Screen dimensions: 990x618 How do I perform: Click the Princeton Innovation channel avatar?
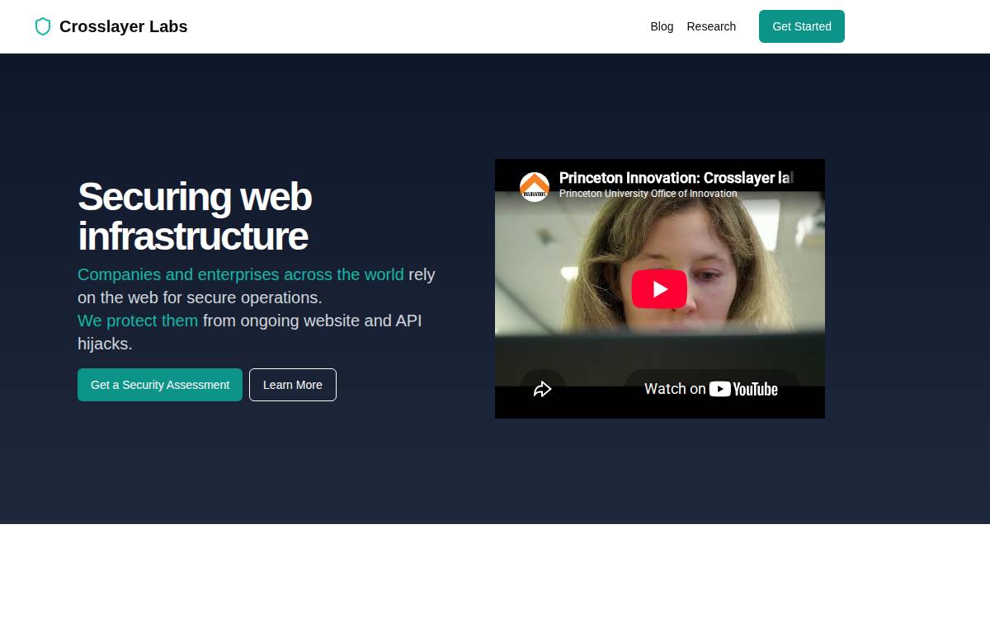click(535, 187)
